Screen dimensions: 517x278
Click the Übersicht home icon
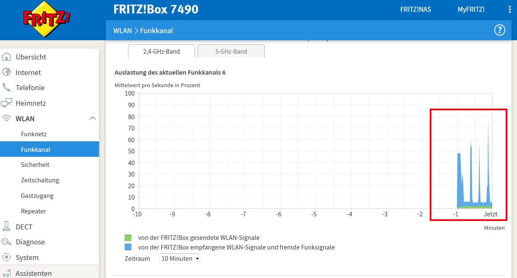7,57
